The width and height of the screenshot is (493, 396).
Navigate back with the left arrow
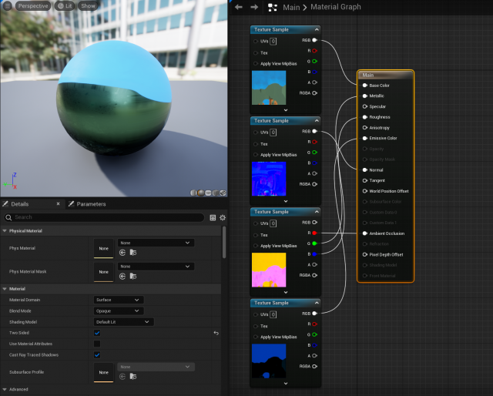(x=239, y=7)
